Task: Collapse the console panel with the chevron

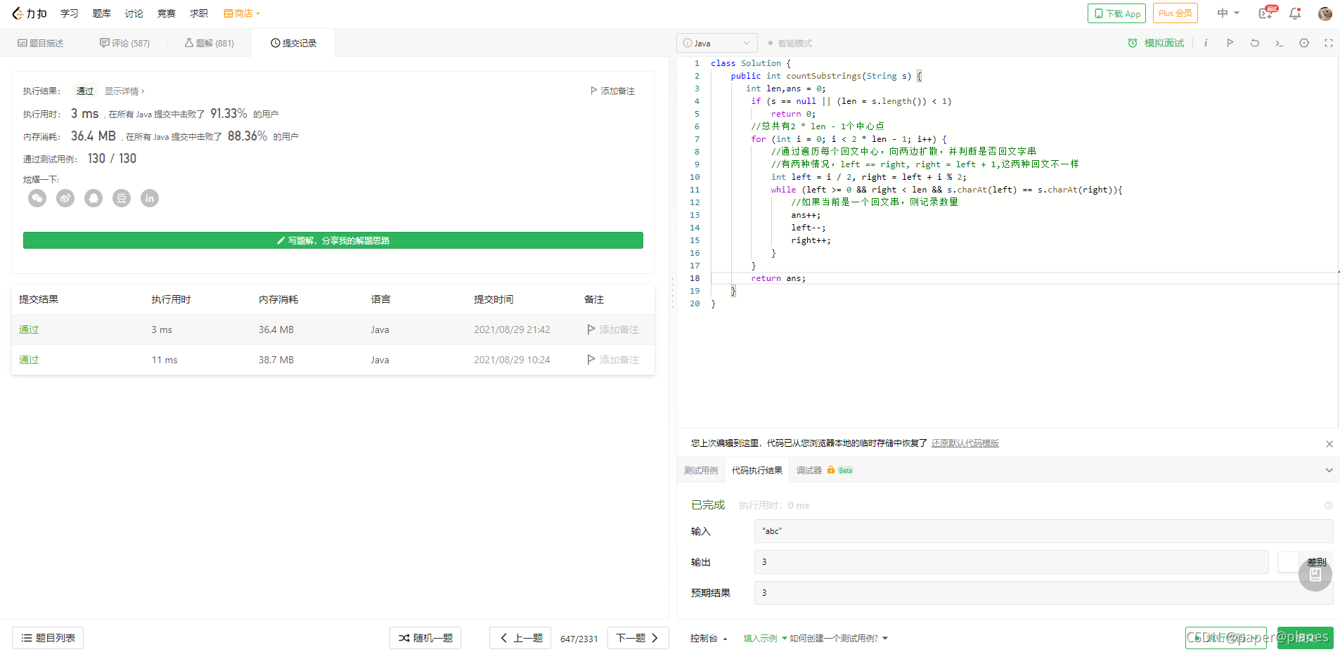Action: point(1329,470)
